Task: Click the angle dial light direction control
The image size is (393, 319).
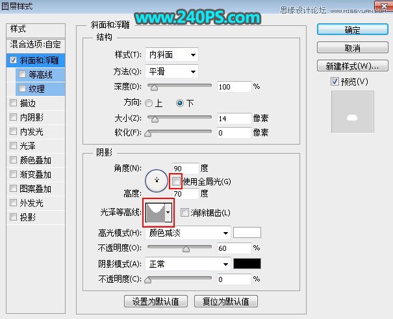Action: point(157,181)
